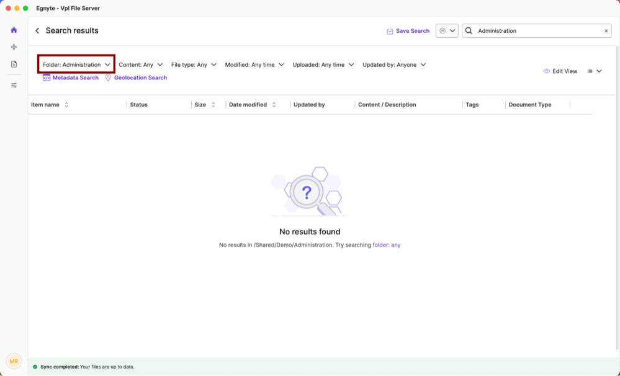Open the AI sparkle icon in the sidebar
The width and height of the screenshot is (620, 376).
14,47
